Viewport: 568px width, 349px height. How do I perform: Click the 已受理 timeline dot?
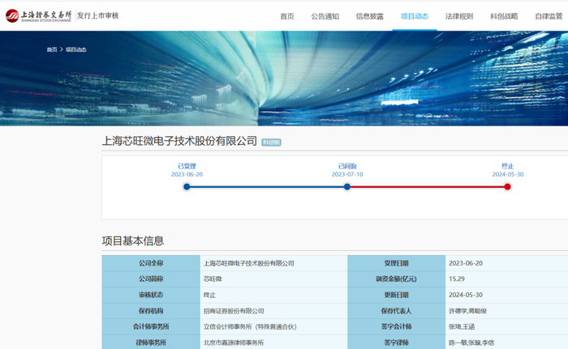pyautogui.click(x=187, y=186)
